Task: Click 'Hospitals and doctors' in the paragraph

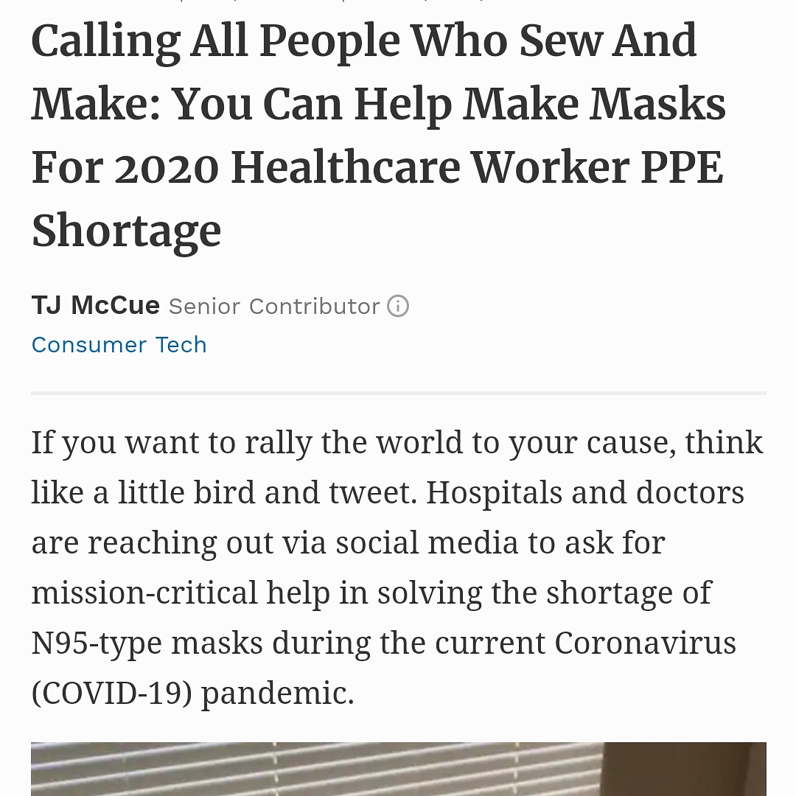Action: 585,493
